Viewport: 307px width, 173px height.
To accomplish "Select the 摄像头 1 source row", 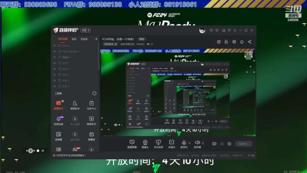I will 75,57.
